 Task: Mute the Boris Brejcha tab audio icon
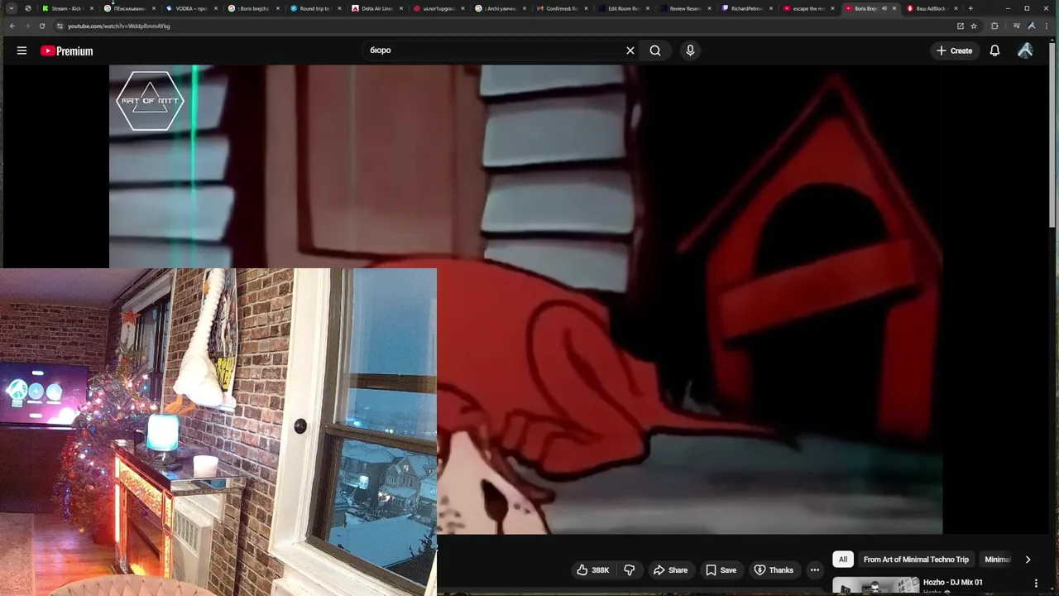pyautogui.click(x=884, y=8)
